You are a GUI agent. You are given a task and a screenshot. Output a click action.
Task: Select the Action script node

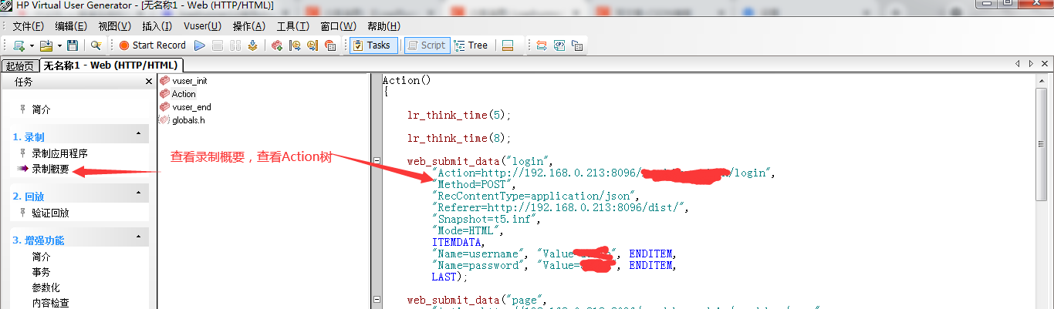click(x=184, y=94)
